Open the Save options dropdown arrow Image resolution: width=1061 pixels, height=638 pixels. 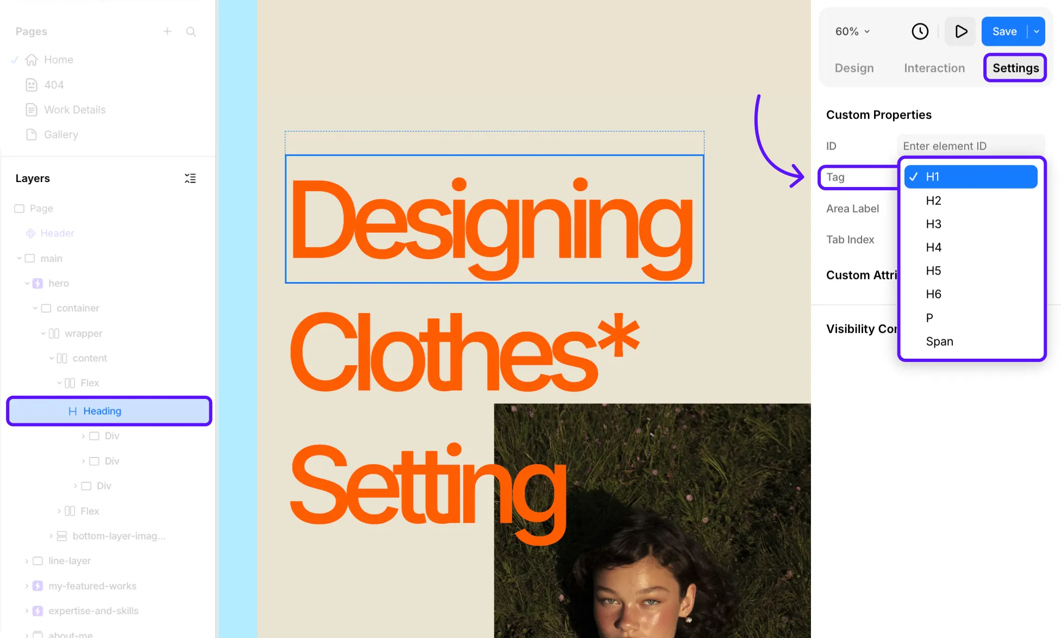pyautogui.click(x=1037, y=32)
